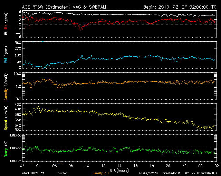Click the '22' hour label on the time axis
Image resolution: width=221 pixels, height=176 pixels.
[x=184, y=166]
